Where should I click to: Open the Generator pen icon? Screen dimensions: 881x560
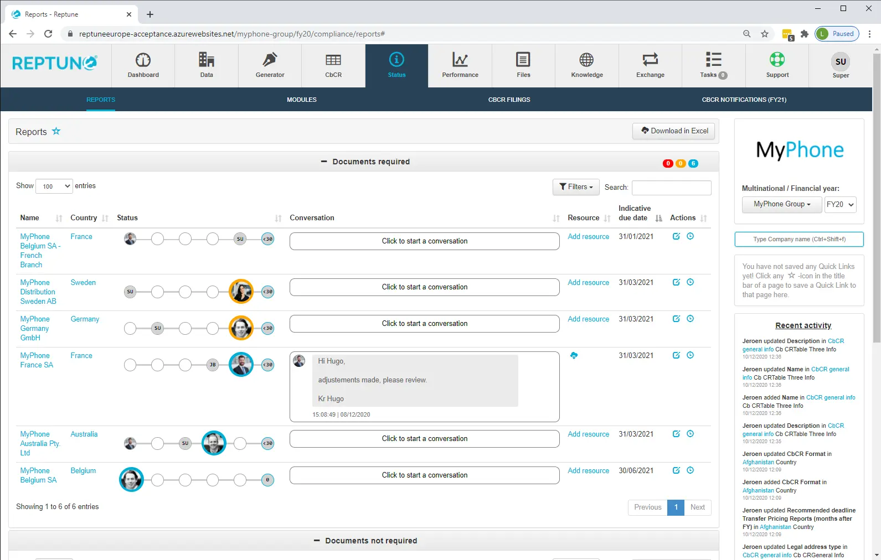270,60
